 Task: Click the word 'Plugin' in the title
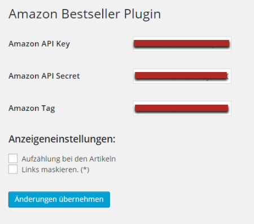142,15
